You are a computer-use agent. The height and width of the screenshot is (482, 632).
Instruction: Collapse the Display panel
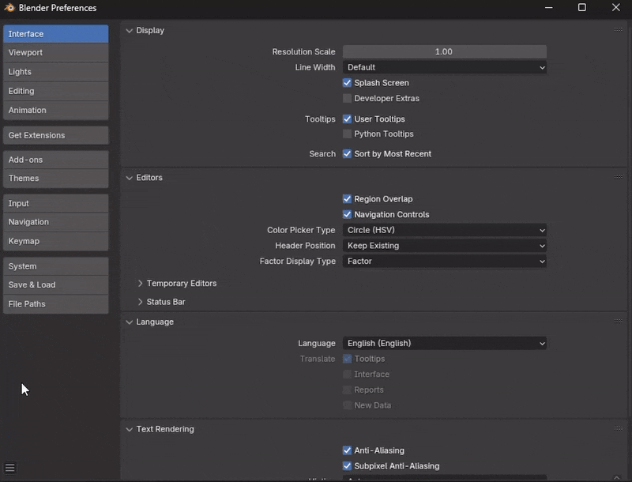(129, 31)
